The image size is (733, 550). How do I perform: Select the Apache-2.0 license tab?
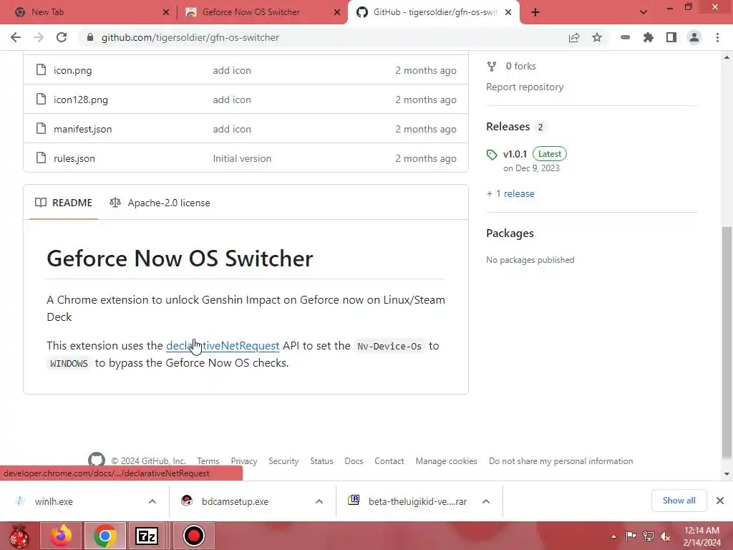point(160,203)
